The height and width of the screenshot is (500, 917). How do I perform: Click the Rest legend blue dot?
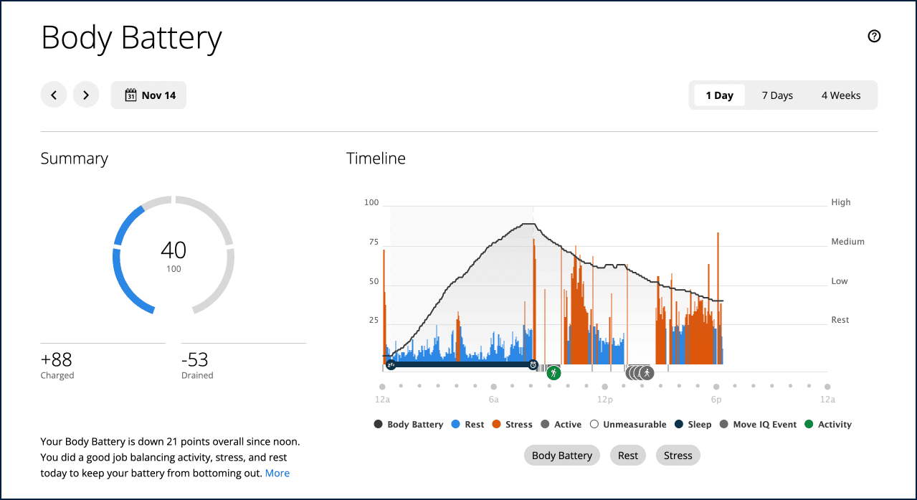point(456,425)
